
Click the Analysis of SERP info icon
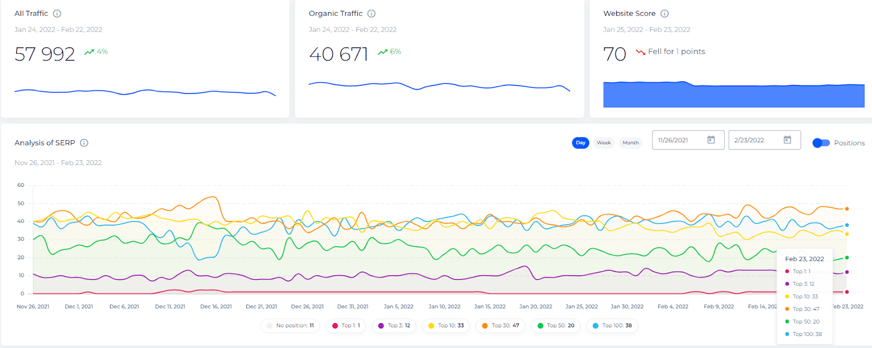tap(84, 143)
